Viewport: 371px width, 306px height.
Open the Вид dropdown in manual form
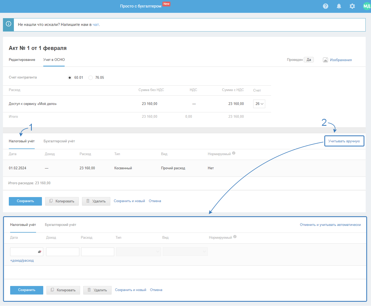[x=185, y=252]
